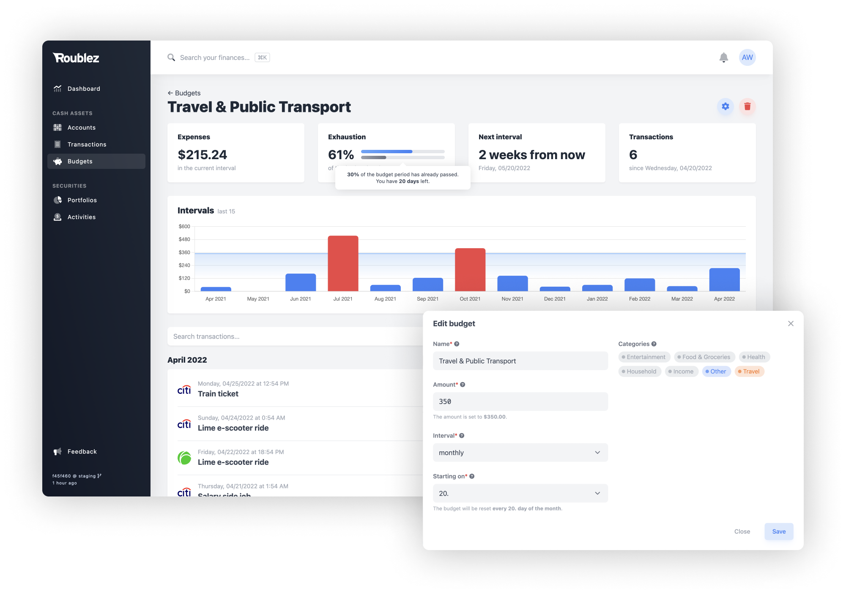Screen dimensions: 846x594
Task: Open Dashboard from the sidebar
Action: click(96, 89)
